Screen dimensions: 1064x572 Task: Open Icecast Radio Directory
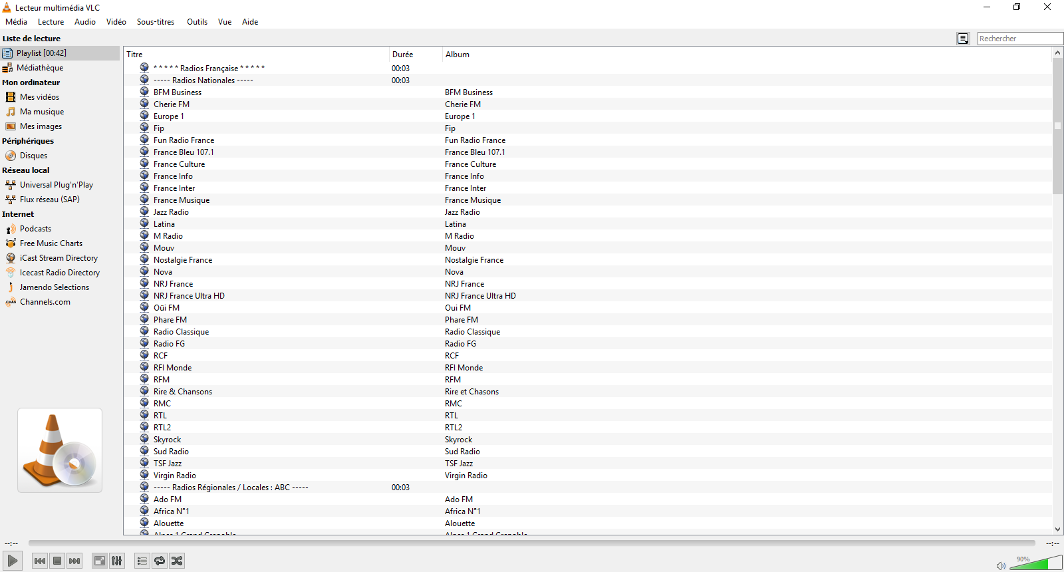point(60,273)
